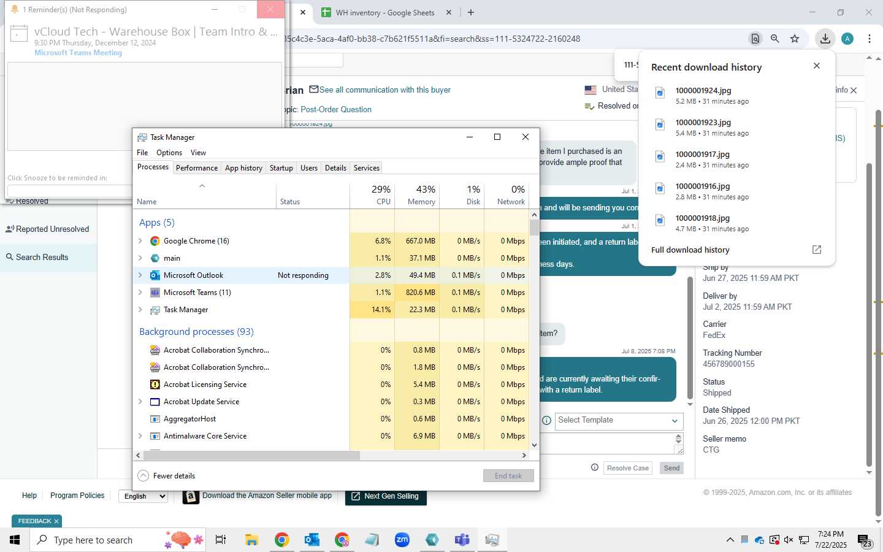The height and width of the screenshot is (552, 883).
Task: Open File menu in Task Manager
Action: [142, 153]
